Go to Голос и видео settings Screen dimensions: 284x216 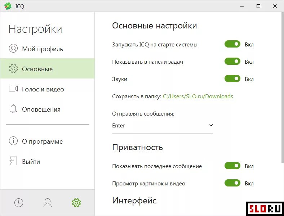click(x=47, y=89)
